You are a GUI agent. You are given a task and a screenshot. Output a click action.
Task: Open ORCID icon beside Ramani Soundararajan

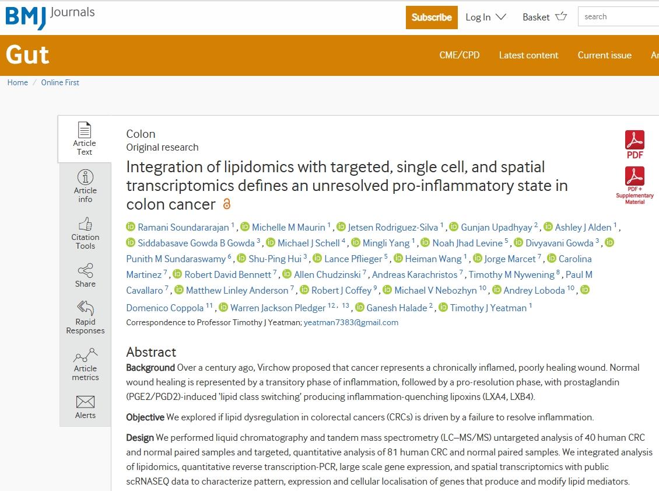click(x=131, y=227)
